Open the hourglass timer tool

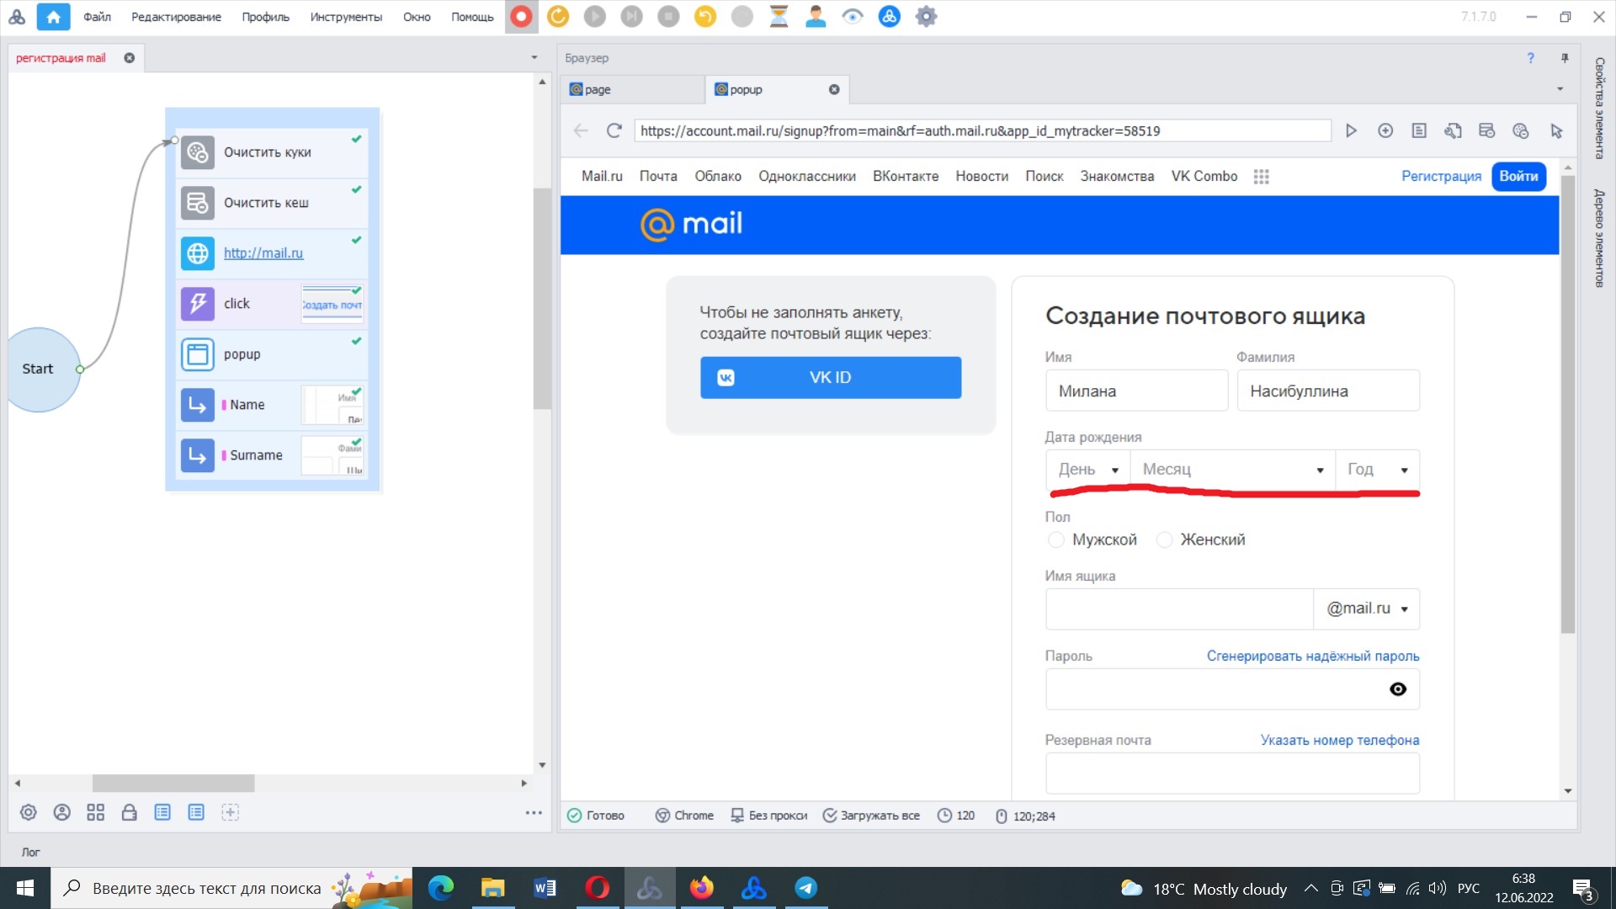click(x=779, y=17)
